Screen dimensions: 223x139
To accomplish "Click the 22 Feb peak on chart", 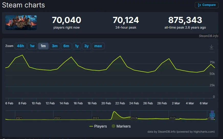I will coord(120,56).
